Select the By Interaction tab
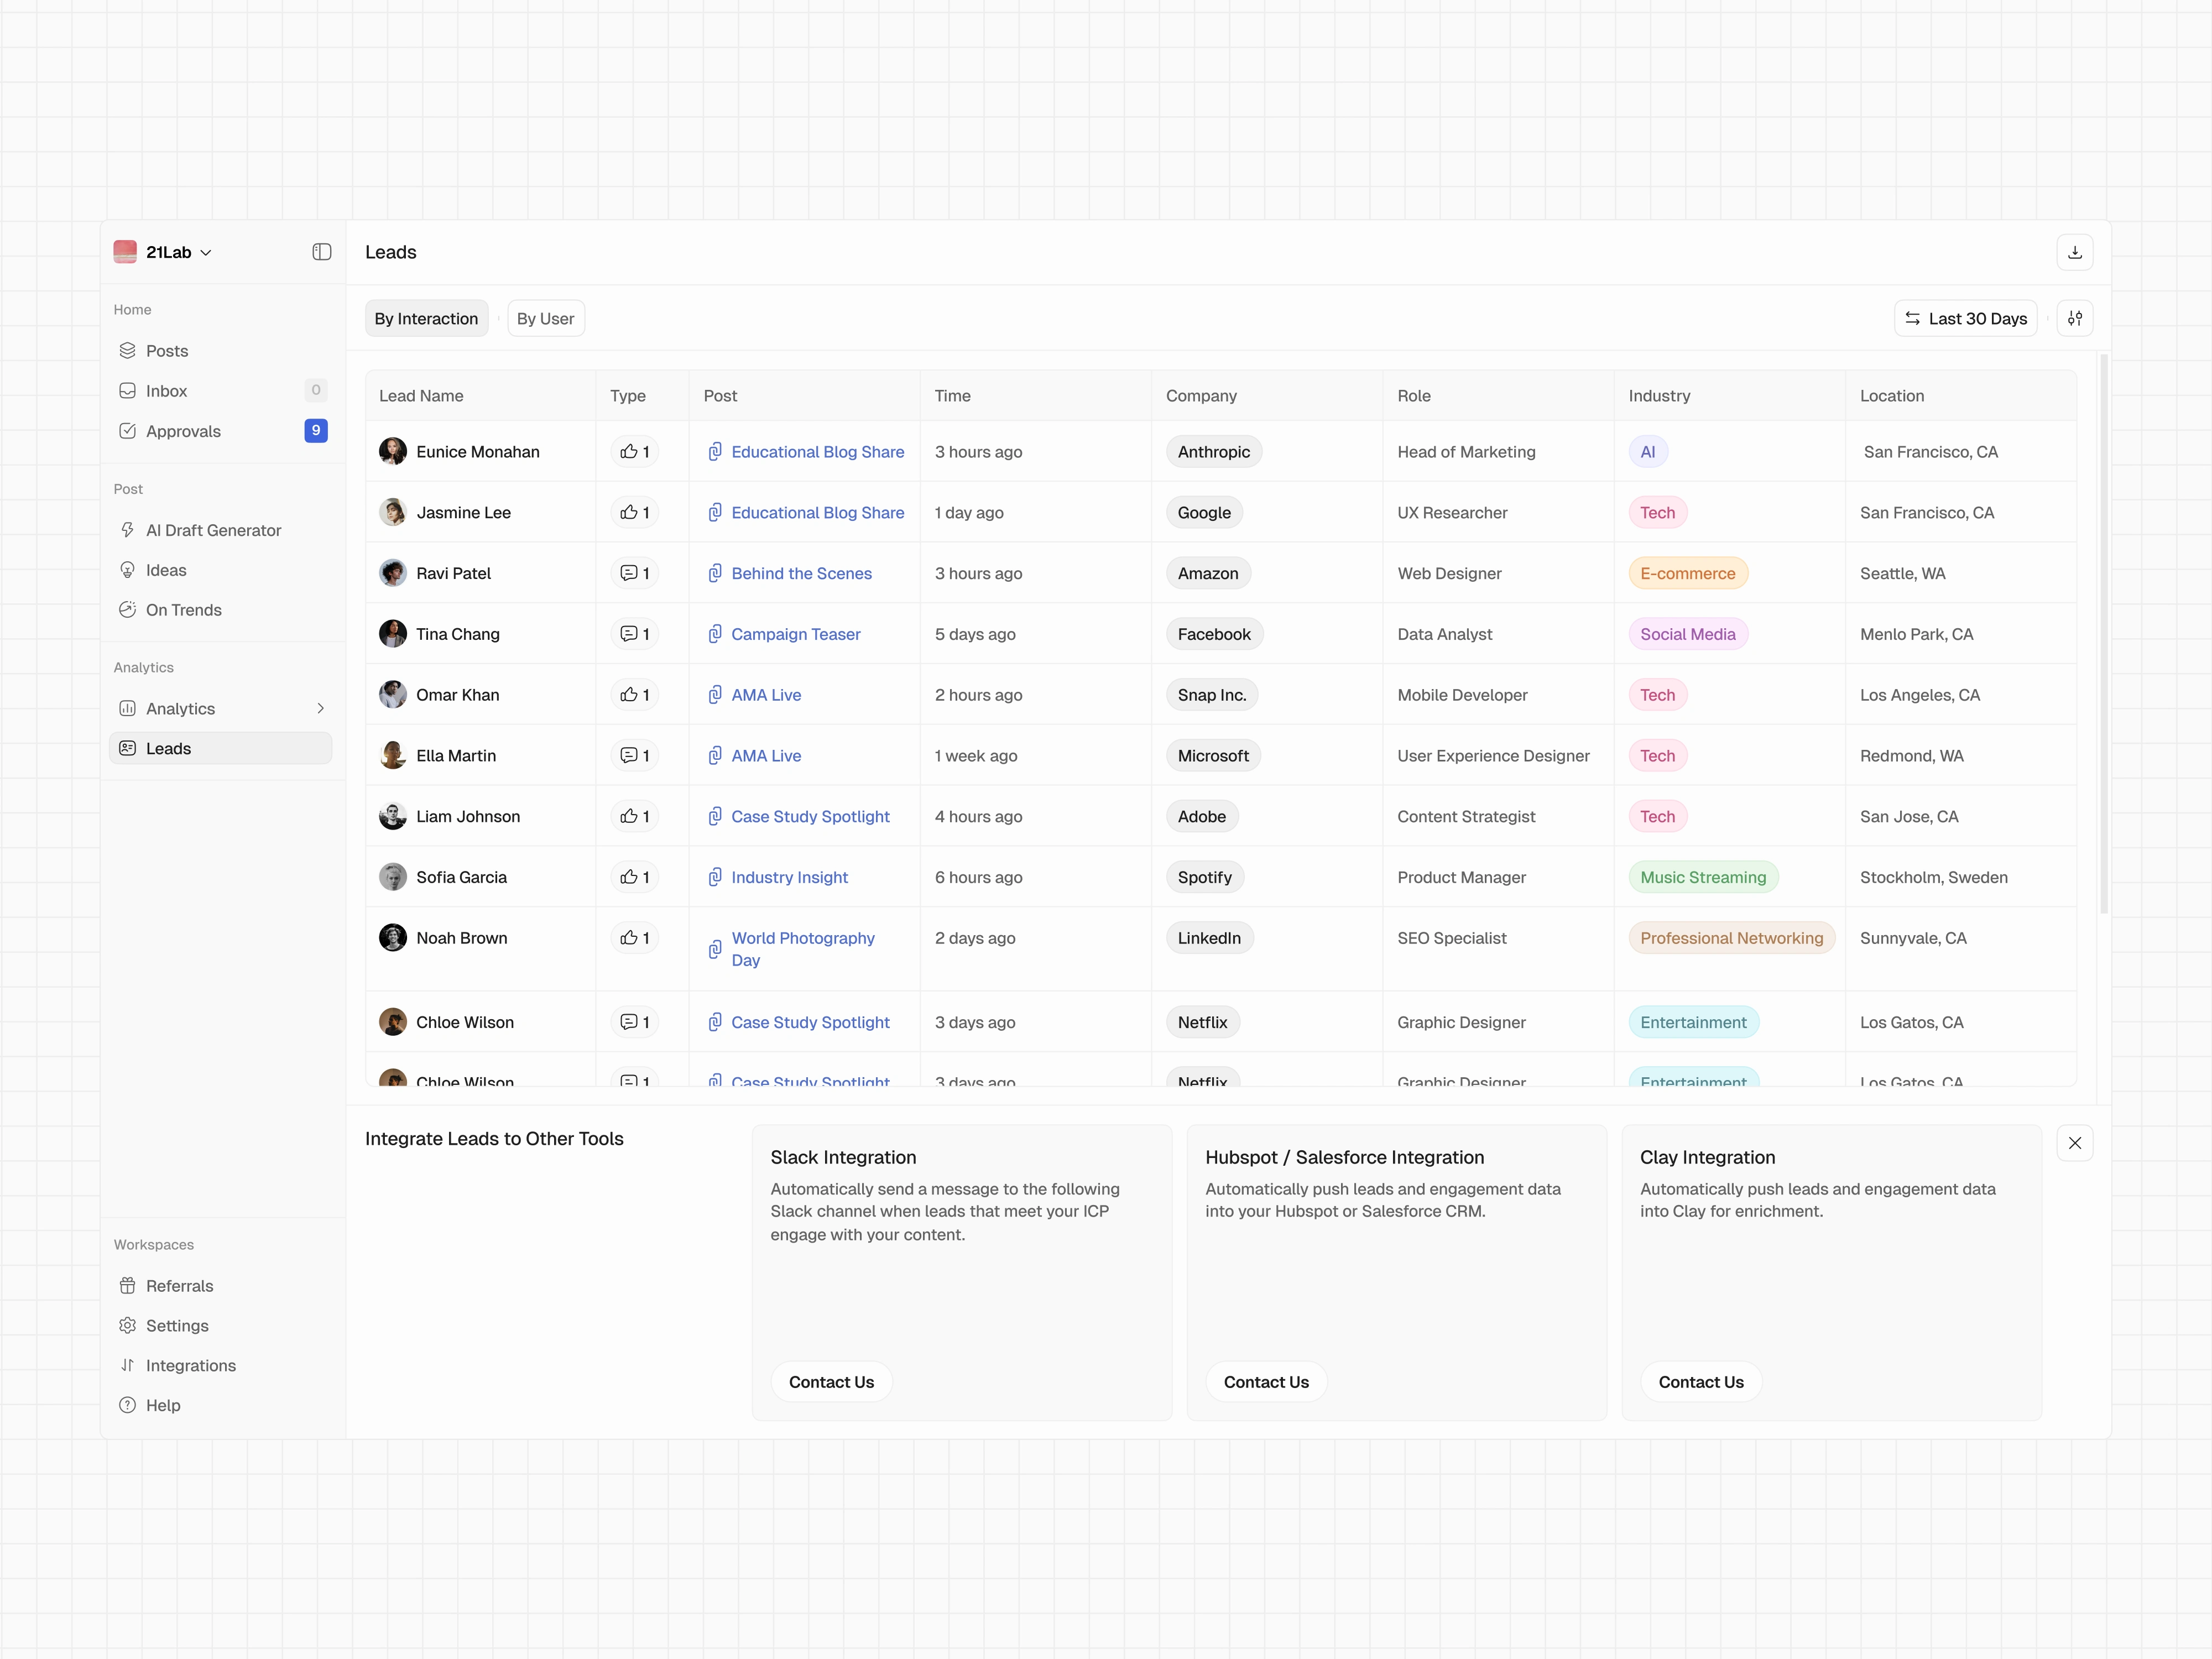 426,318
